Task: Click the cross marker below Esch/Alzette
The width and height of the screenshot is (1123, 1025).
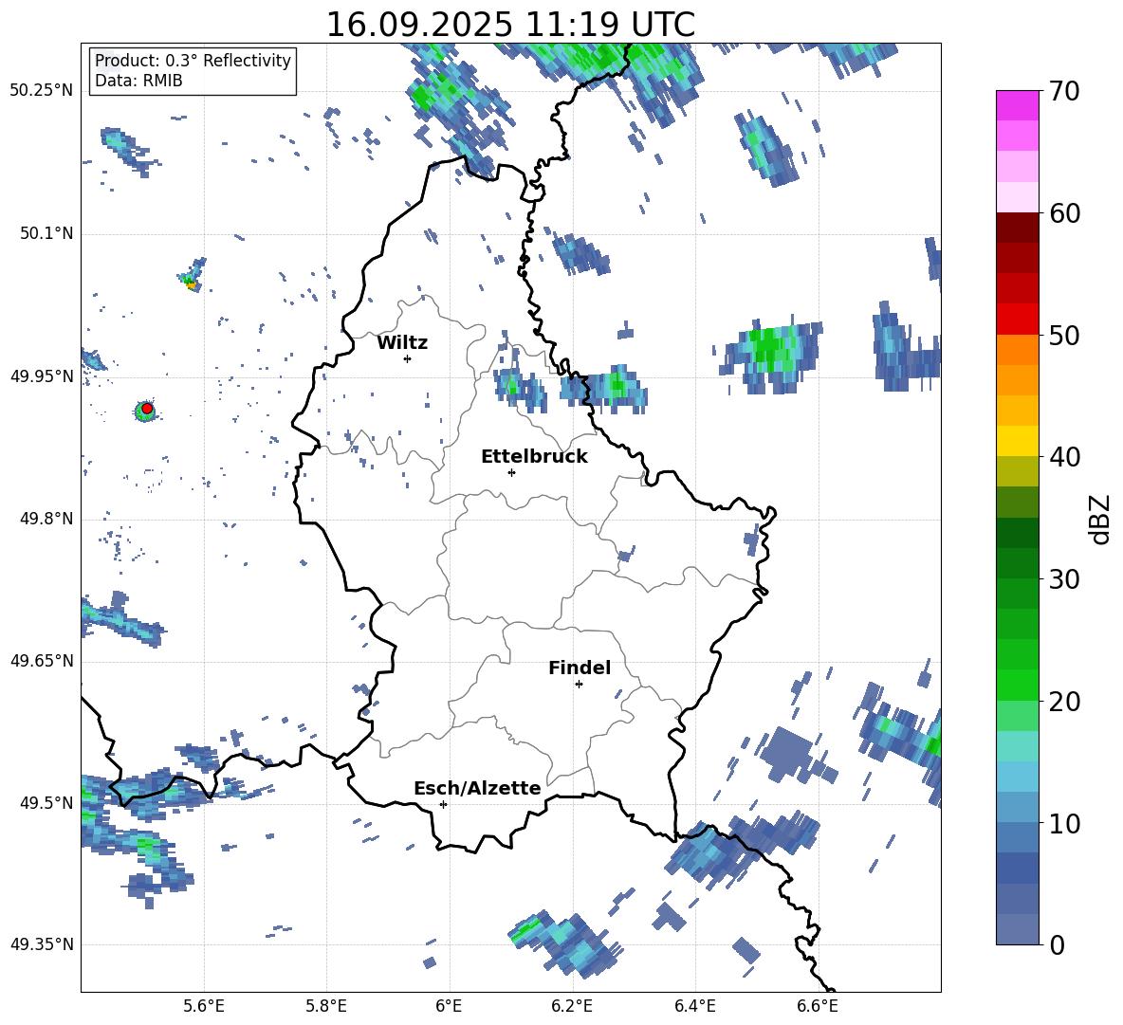Action: (443, 804)
